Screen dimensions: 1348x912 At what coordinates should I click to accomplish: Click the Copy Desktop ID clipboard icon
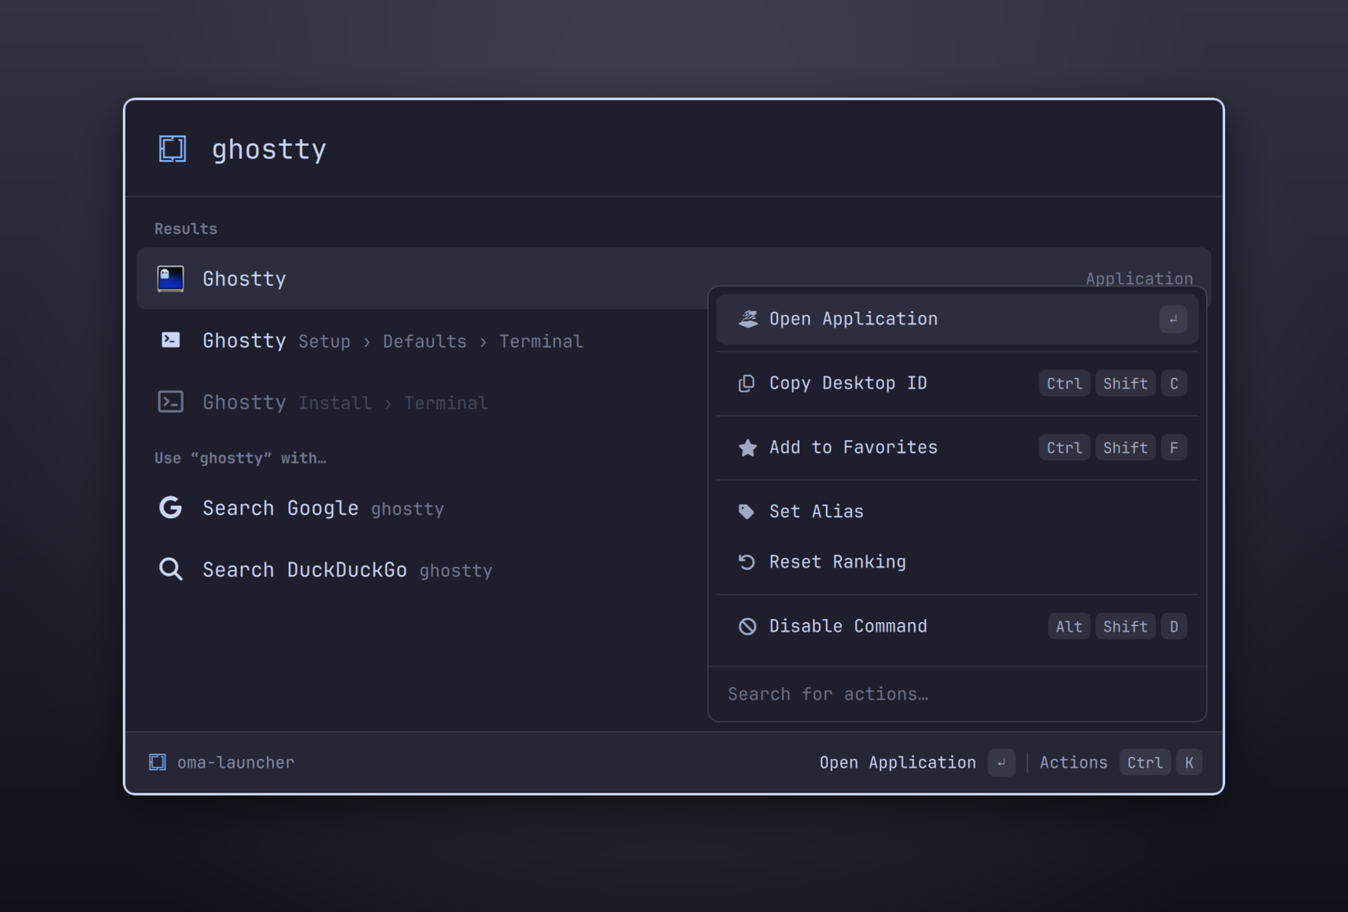click(746, 384)
